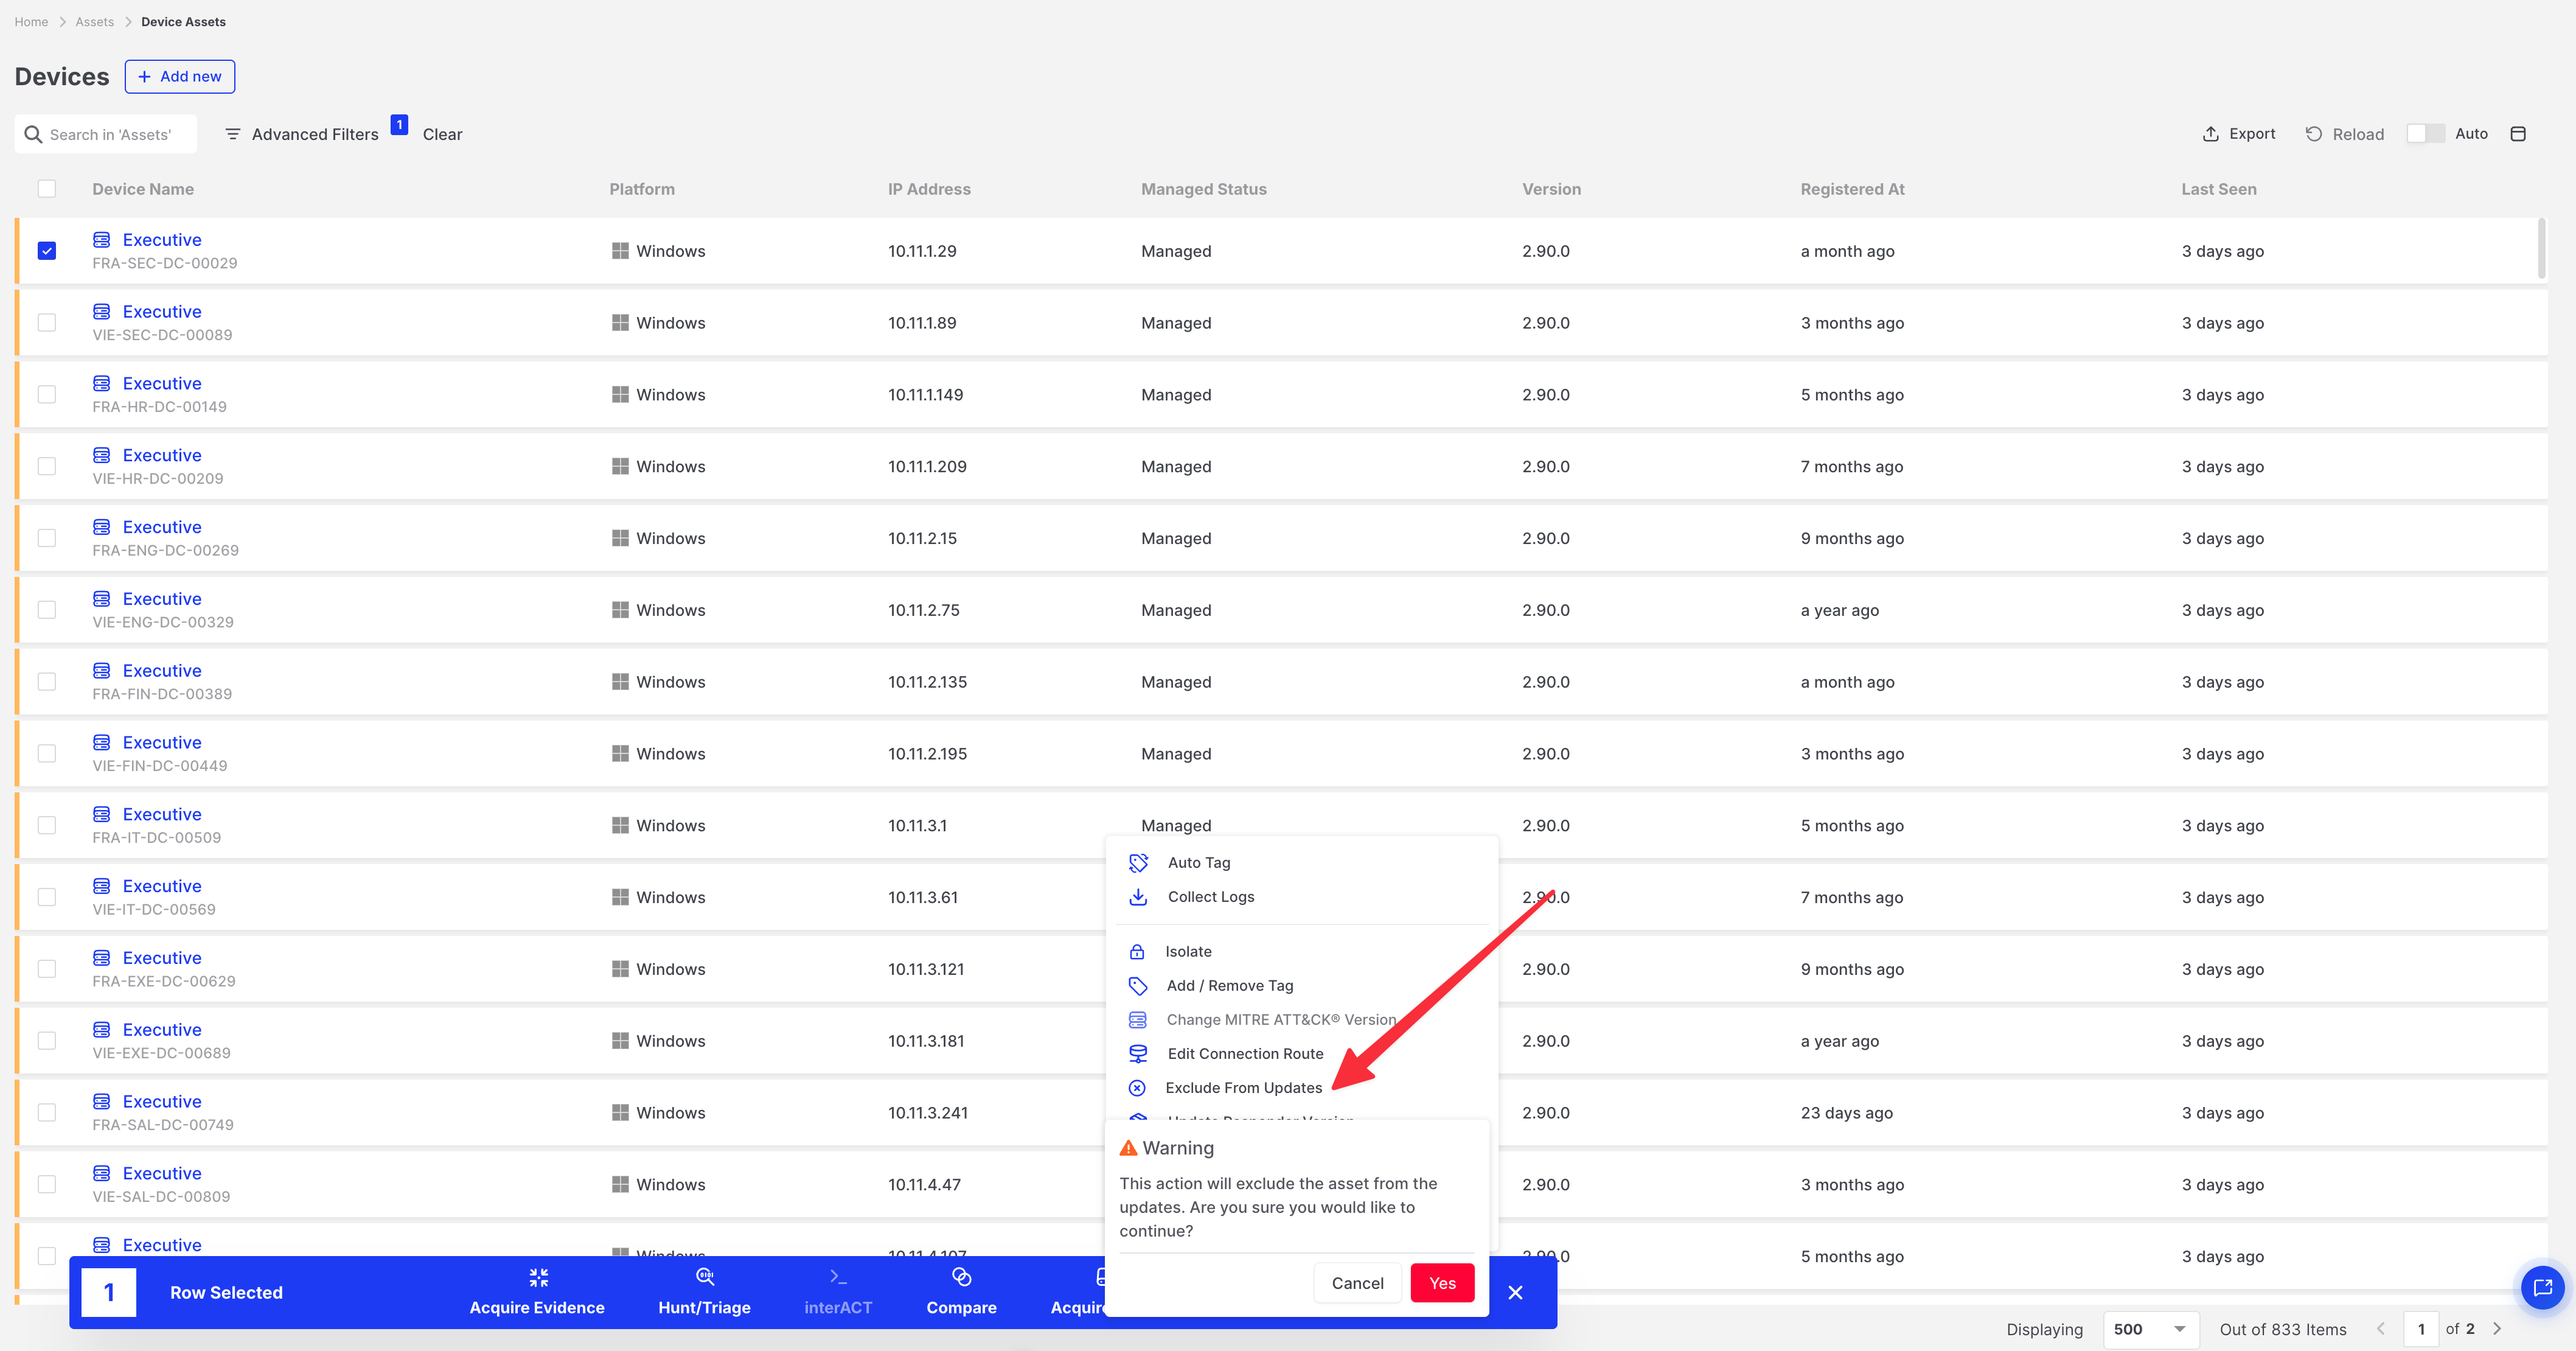Open the column layout icon next to Auto
2576x1351 pixels.
click(x=2518, y=134)
